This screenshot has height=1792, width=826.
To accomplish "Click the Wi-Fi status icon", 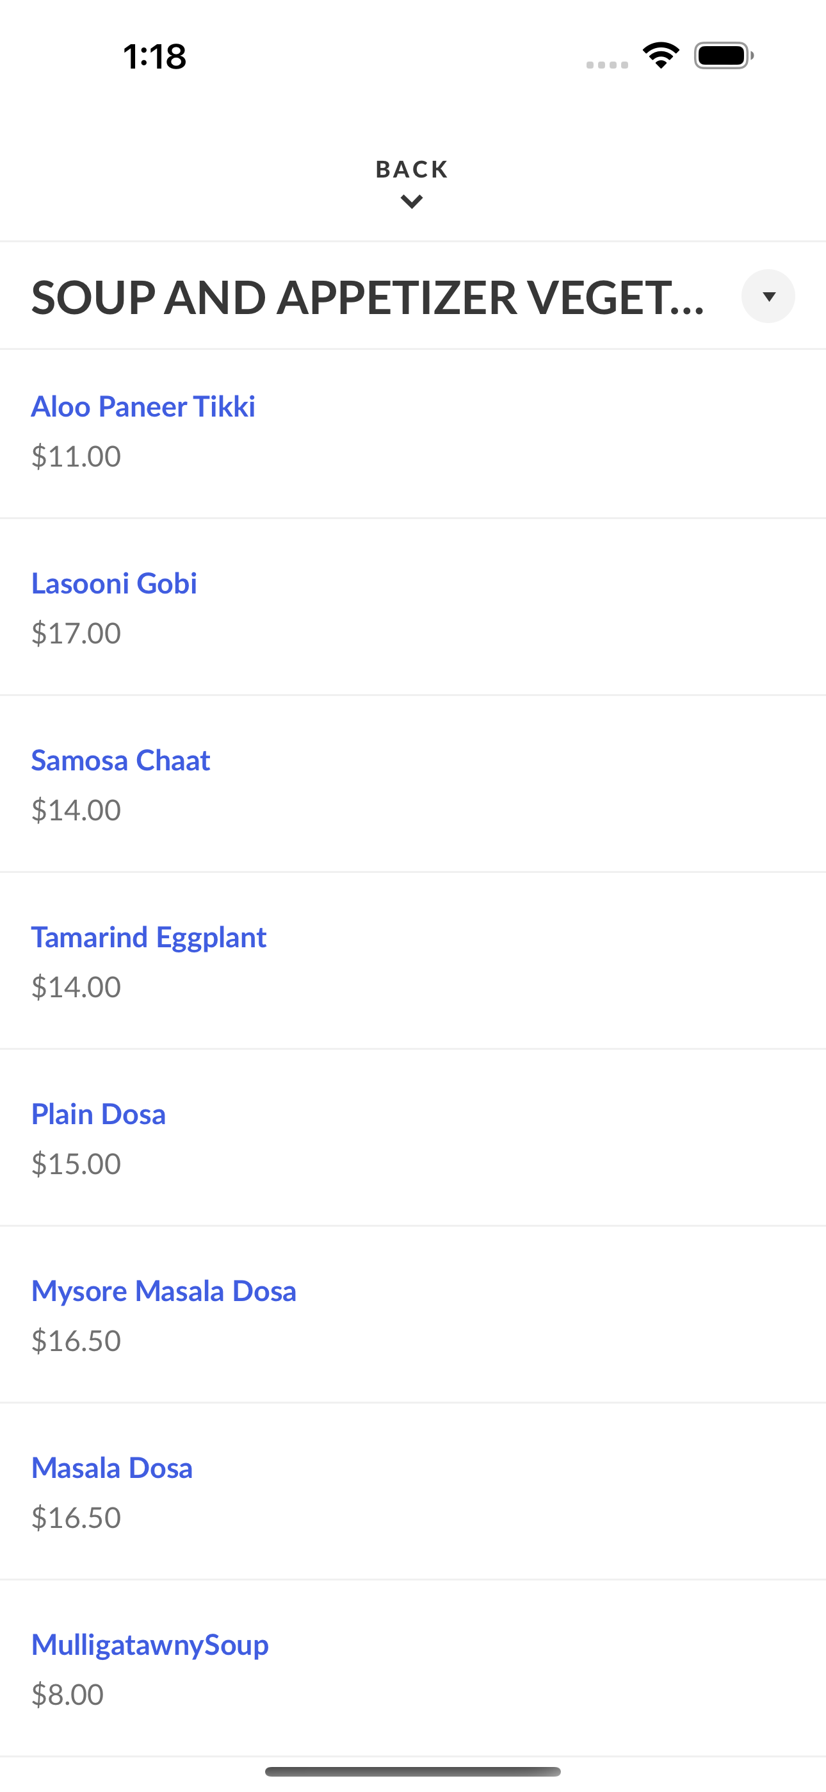I will pos(661,56).
